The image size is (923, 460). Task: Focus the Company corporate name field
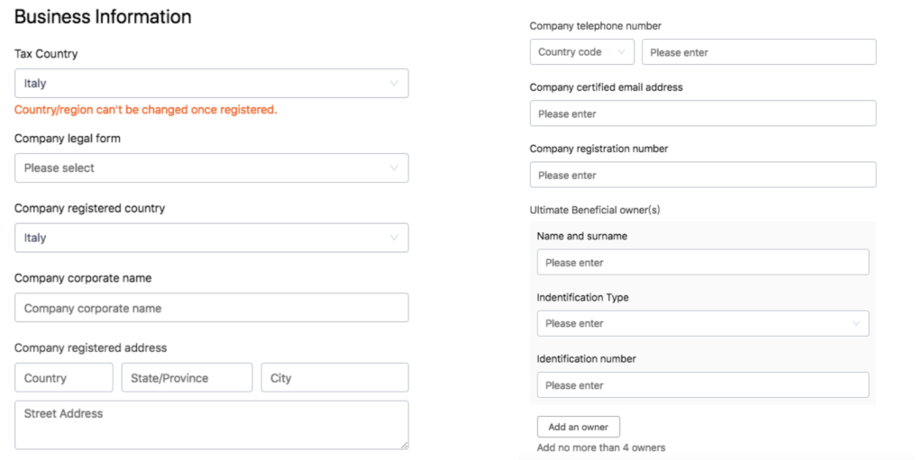pos(211,308)
